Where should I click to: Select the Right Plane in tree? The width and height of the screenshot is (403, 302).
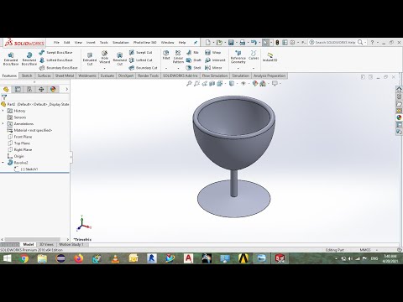tap(19, 149)
